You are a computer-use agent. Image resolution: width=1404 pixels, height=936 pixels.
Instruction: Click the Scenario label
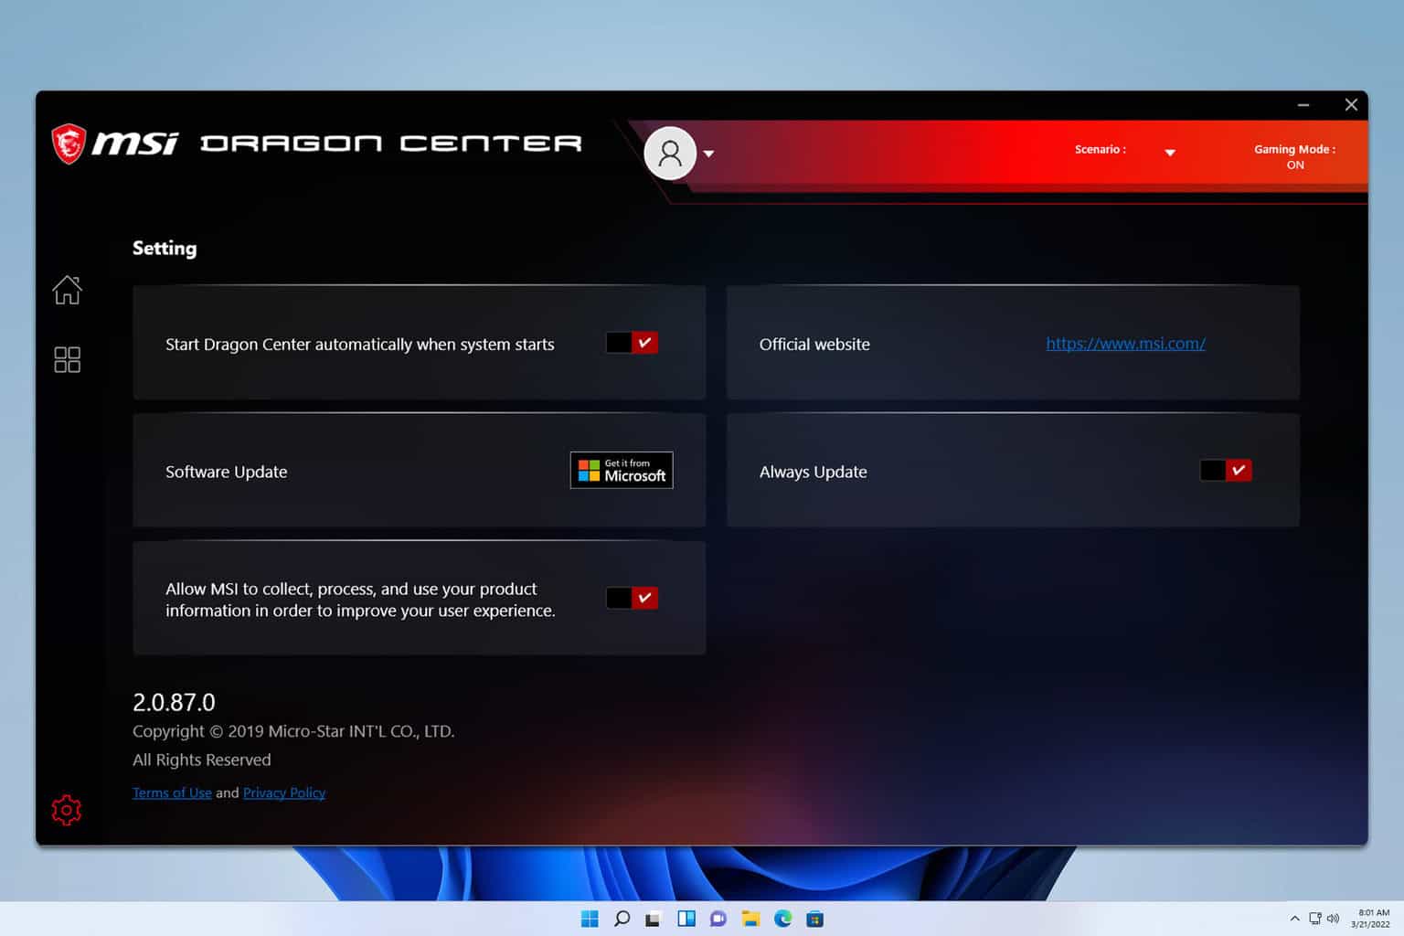pos(1100,149)
